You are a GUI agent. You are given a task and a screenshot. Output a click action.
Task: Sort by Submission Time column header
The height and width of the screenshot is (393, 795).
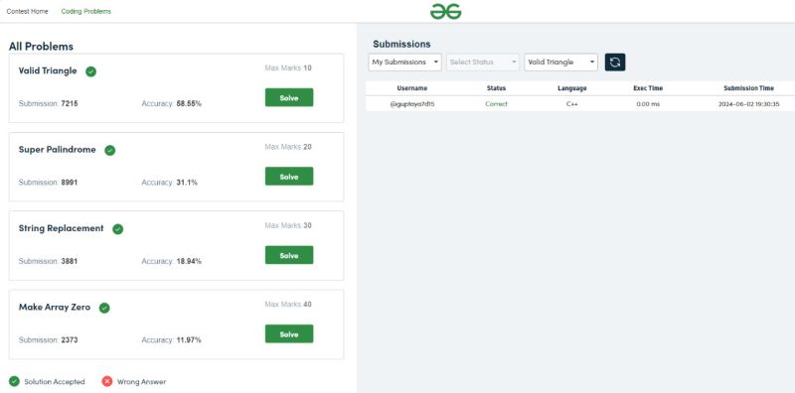click(748, 88)
